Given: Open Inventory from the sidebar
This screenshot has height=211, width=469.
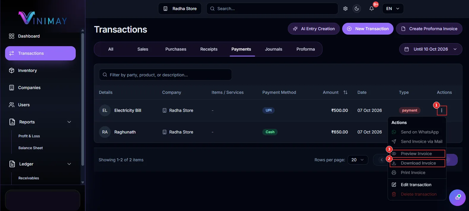Looking at the screenshot, I should tap(40, 70).
